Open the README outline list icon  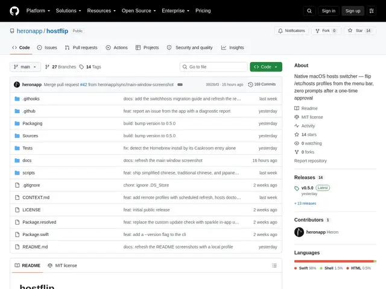[x=274, y=266]
